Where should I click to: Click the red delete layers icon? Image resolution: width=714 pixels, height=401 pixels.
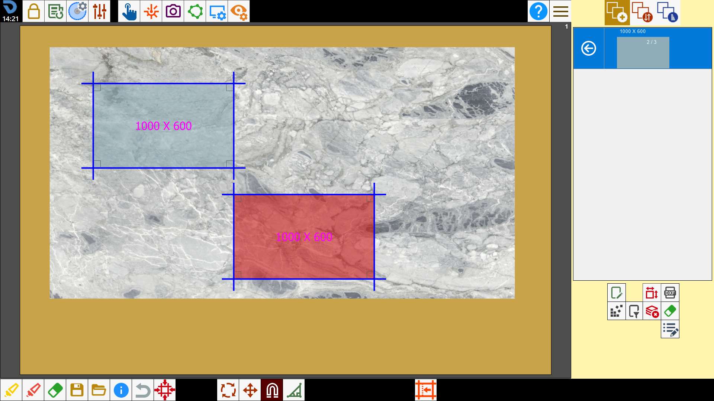[x=652, y=311]
